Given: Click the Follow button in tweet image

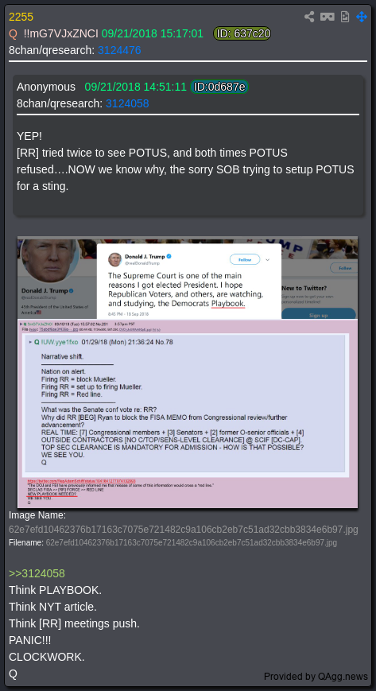Looking at the screenshot, I should tap(245, 259).
